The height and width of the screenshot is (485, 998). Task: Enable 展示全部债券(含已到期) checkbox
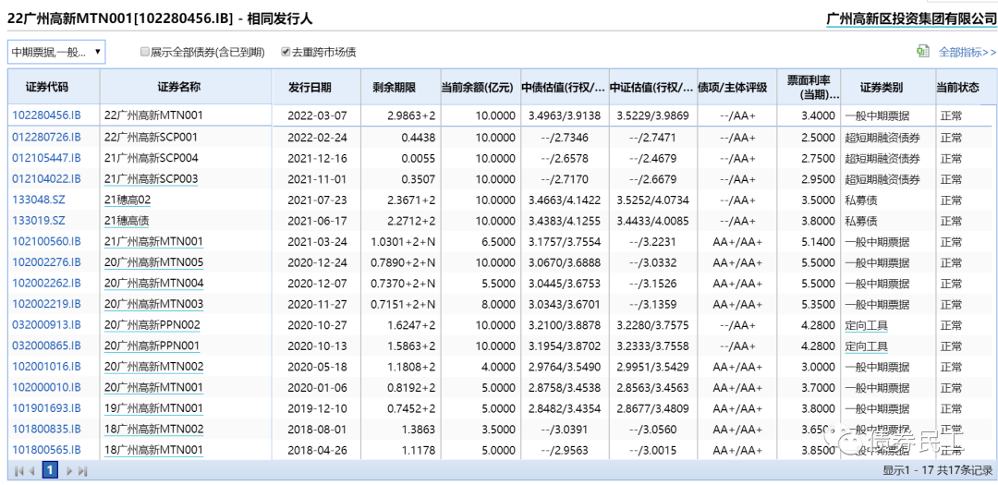coord(145,53)
